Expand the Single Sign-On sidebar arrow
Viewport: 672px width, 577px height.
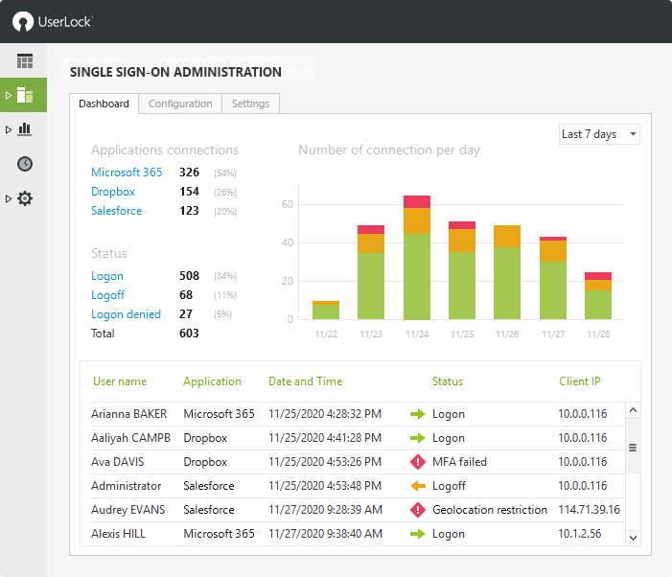(8, 95)
